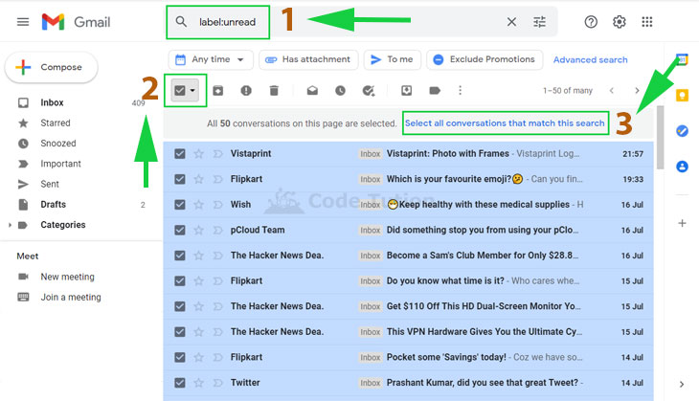Uncheck the Wish email checkbox
Viewport: 699px width, 401px height.
[180, 205]
